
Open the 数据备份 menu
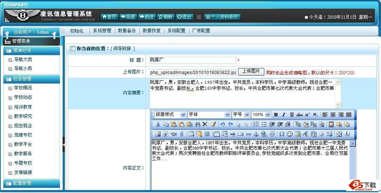click(x=127, y=31)
